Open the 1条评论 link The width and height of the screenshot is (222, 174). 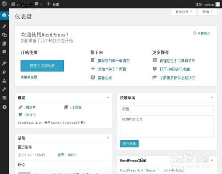coord(30,115)
